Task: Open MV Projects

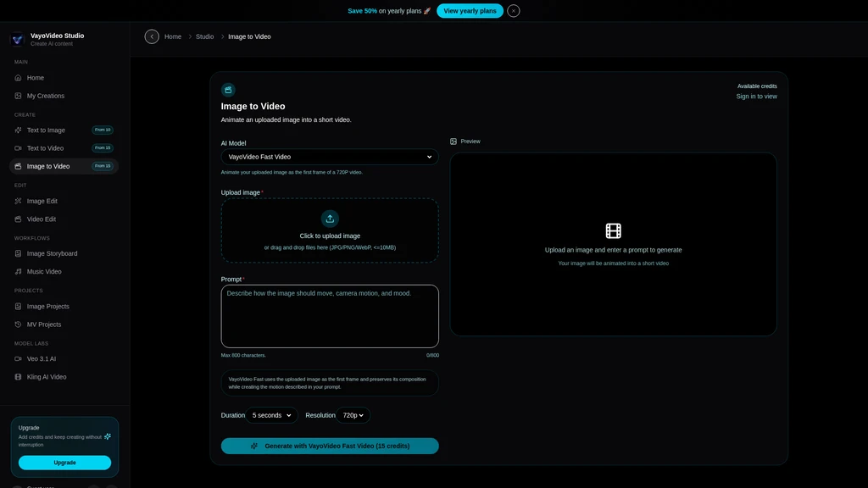Action: pyautogui.click(x=64, y=324)
